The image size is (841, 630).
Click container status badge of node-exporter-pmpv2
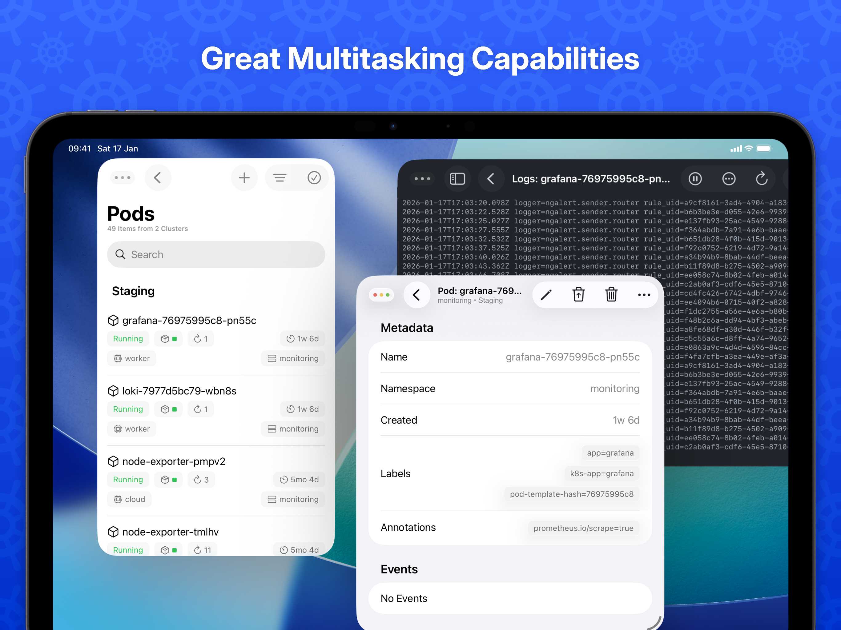(168, 480)
